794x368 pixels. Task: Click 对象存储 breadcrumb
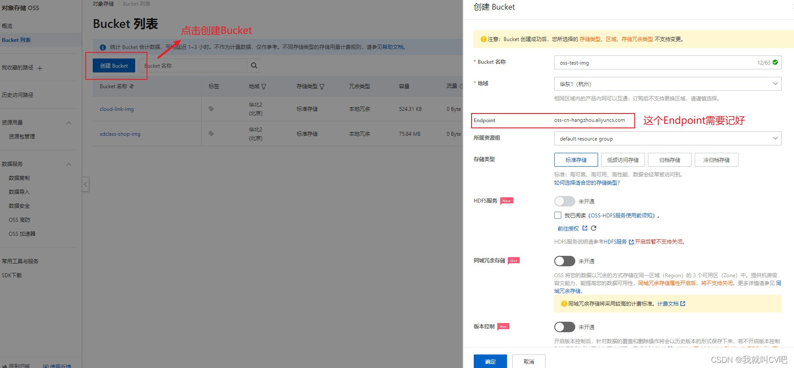point(103,4)
